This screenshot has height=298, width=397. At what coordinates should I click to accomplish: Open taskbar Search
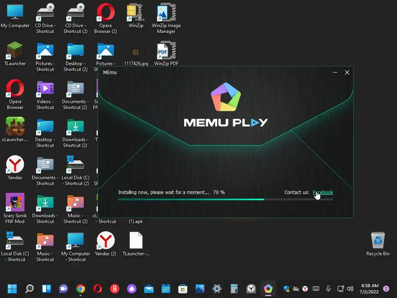29,289
